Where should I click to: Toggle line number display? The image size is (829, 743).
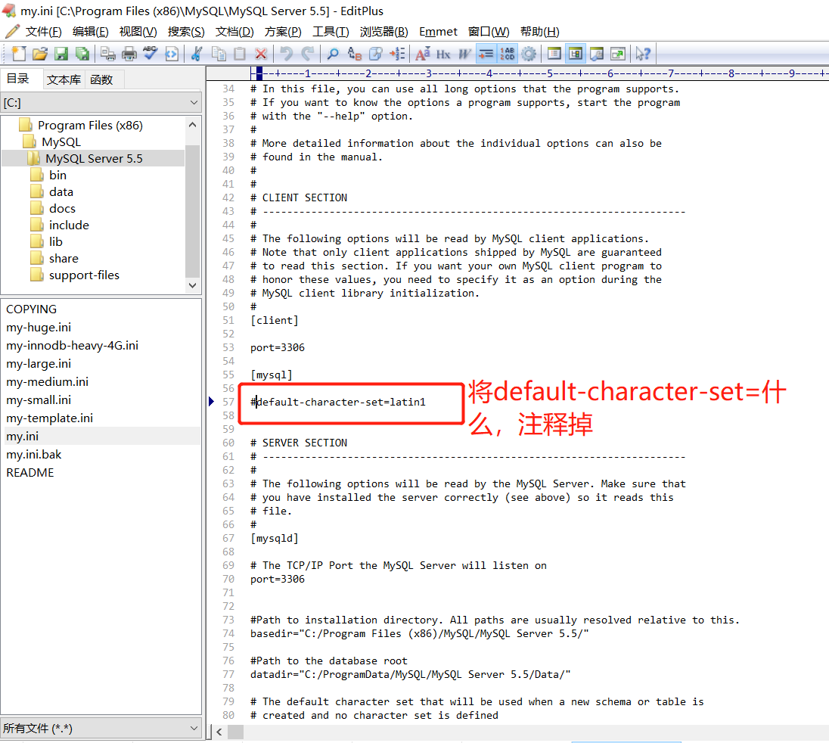coord(507,54)
